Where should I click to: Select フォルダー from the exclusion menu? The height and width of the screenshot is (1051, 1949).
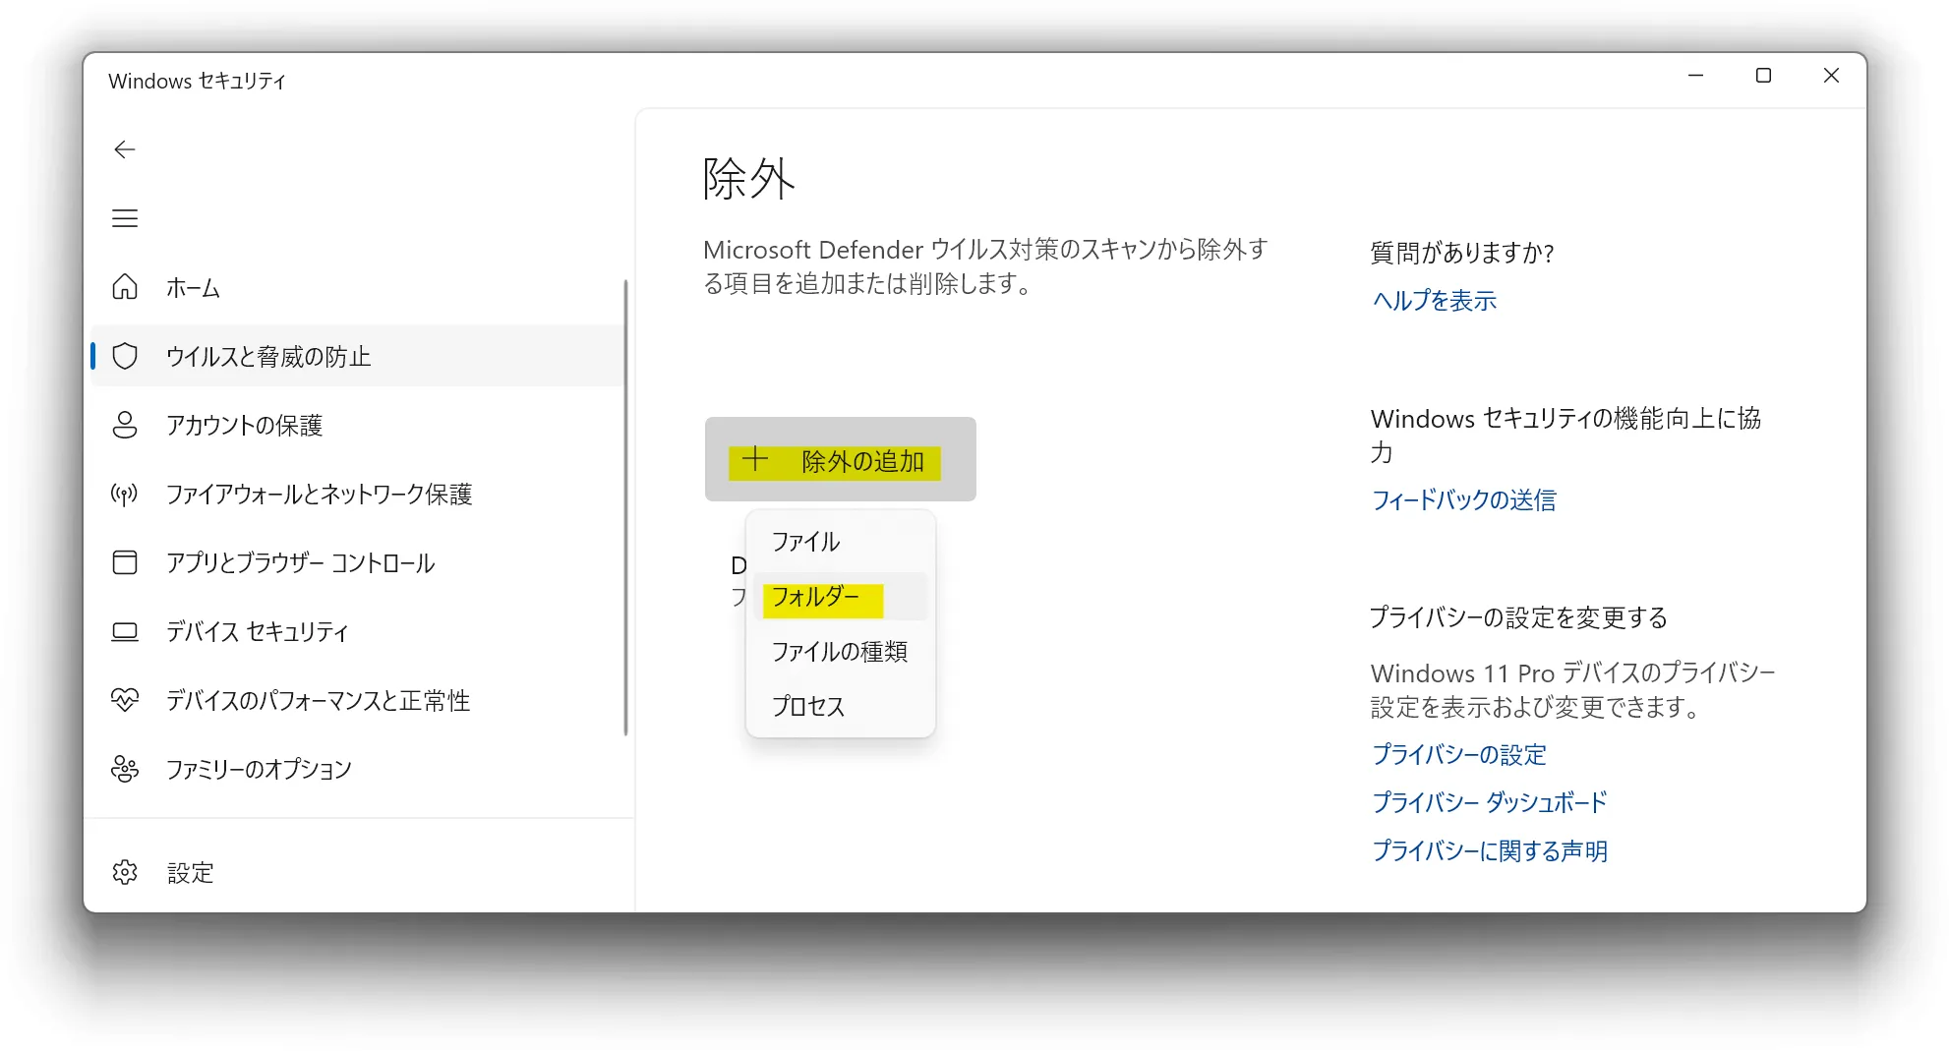(x=840, y=597)
